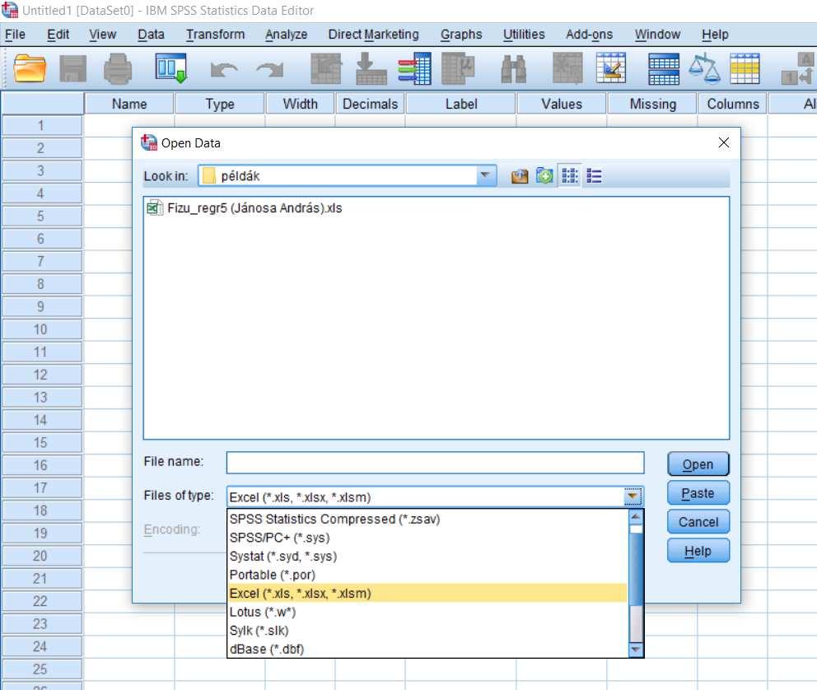Click the Redo arrow in toolbar

(x=270, y=69)
